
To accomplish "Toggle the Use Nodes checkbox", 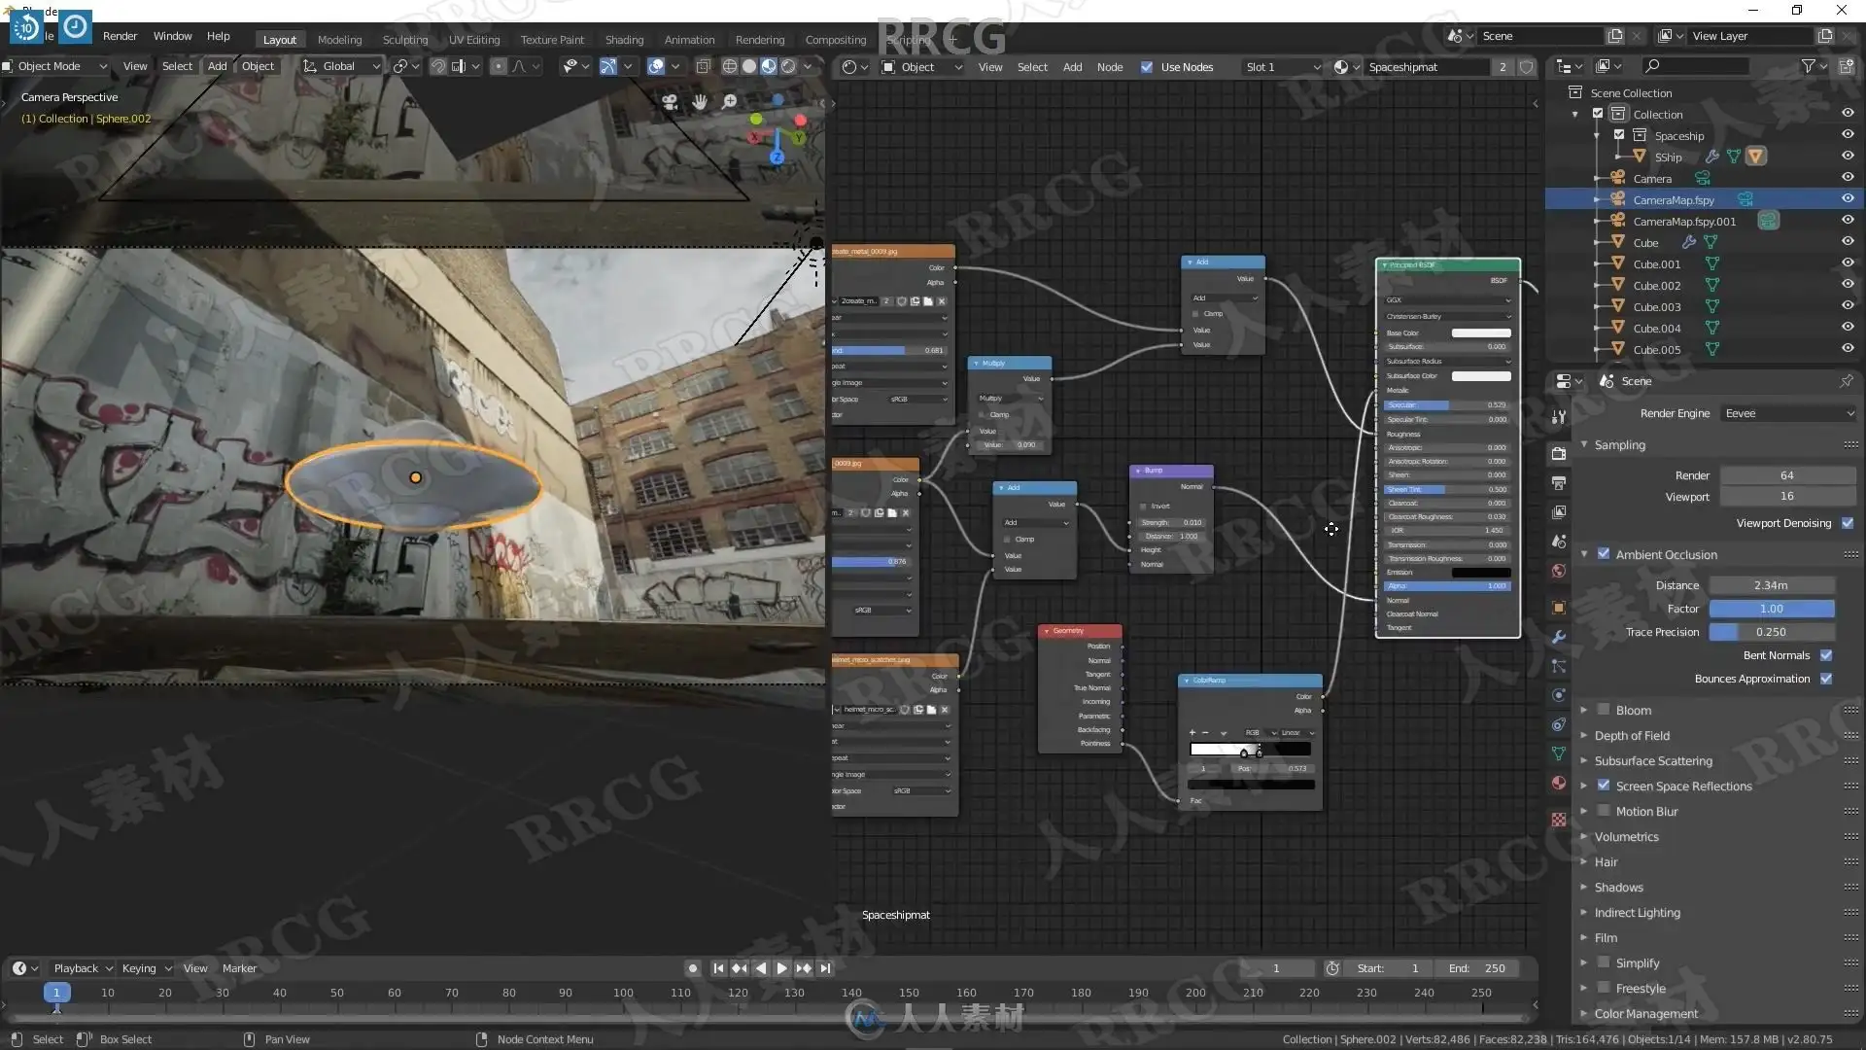I will click(x=1147, y=67).
